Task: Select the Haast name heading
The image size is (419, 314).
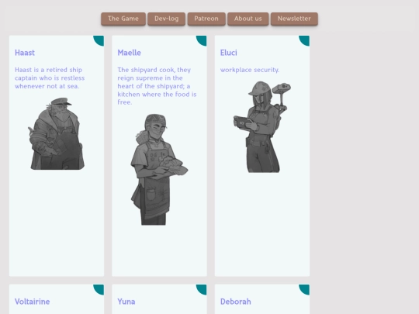Action: point(25,53)
